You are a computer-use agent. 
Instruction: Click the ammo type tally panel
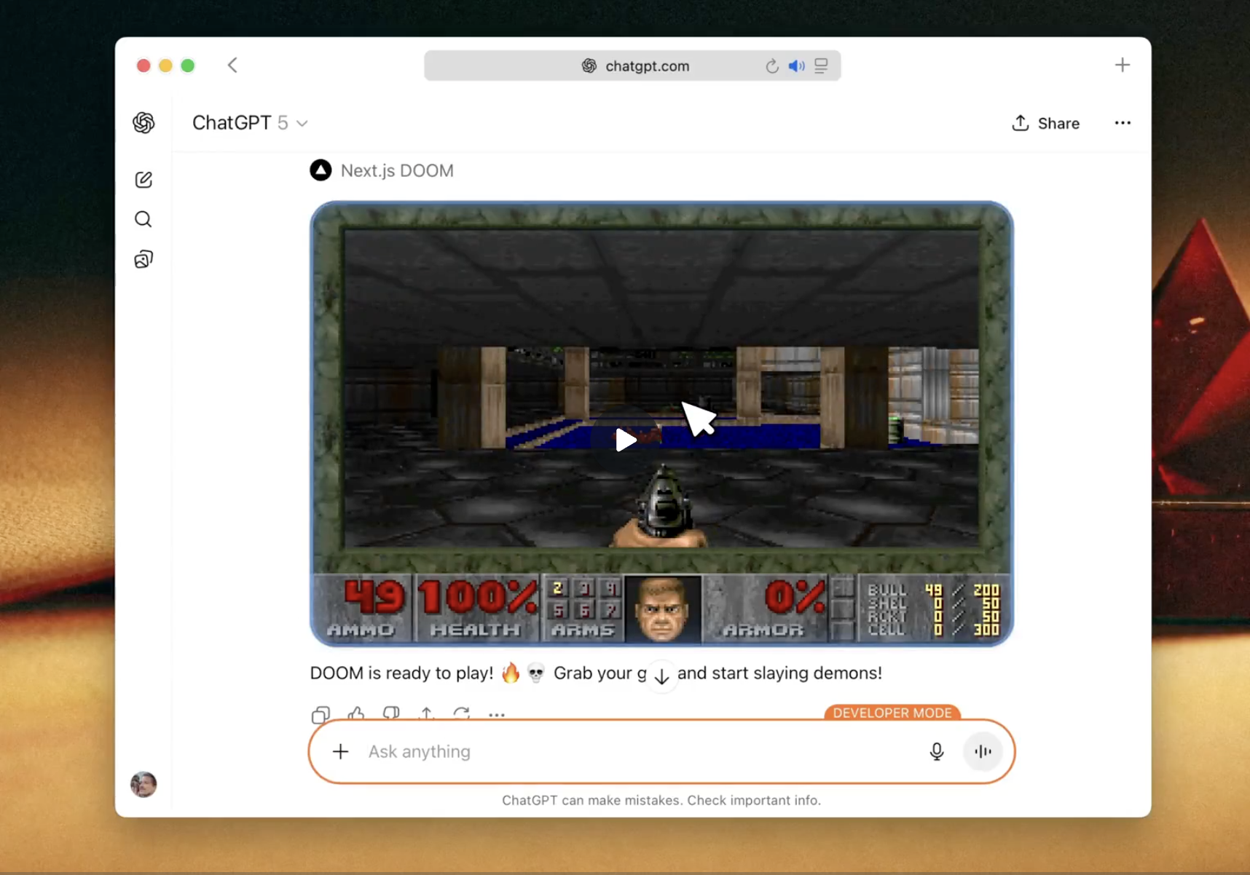pos(935,608)
